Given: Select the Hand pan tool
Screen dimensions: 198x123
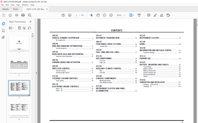Looking at the screenshot, I should pos(98,15).
